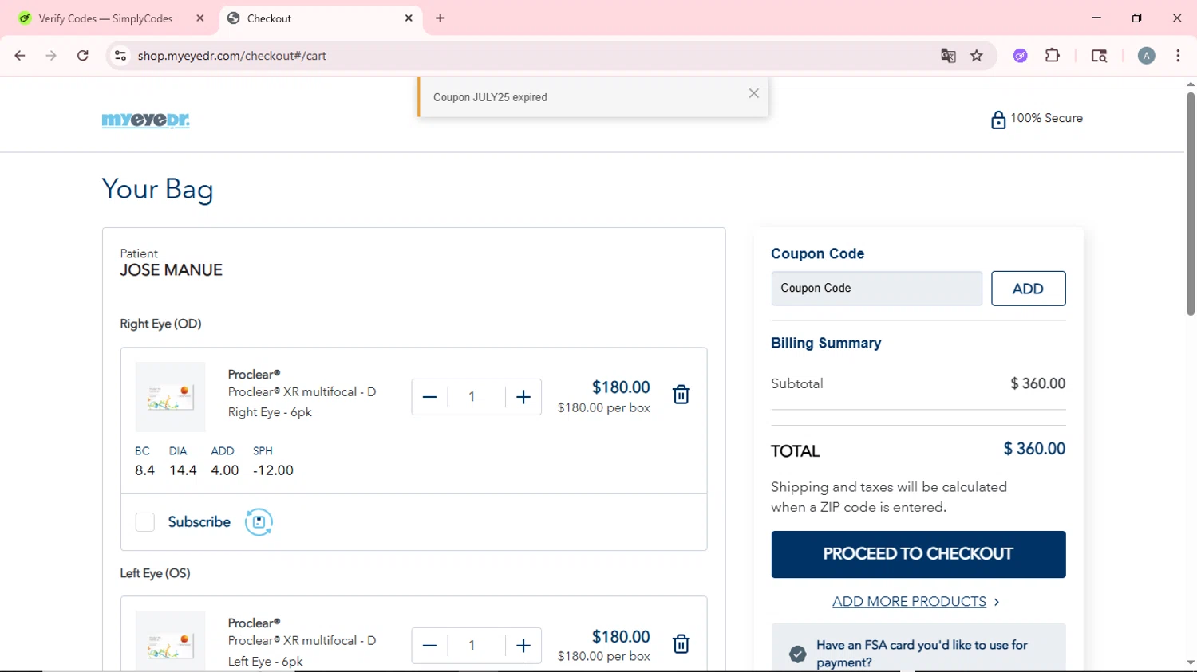The width and height of the screenshot is (1197, 672).
Task: Minimize the Chrome window
Action: pos(1096,18)
